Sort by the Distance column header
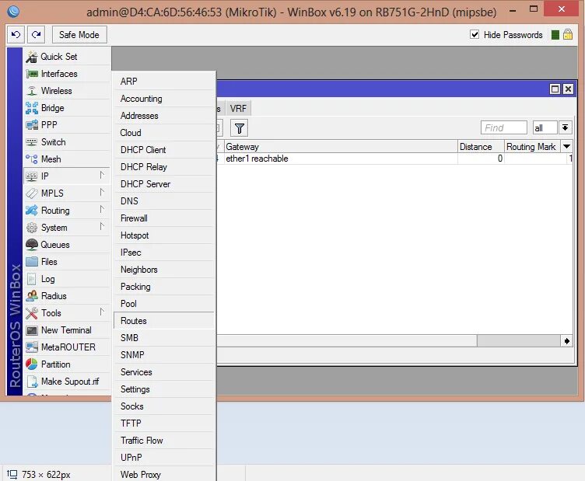Viewport: 585px width, 481px height. click(x=481, y=147)
